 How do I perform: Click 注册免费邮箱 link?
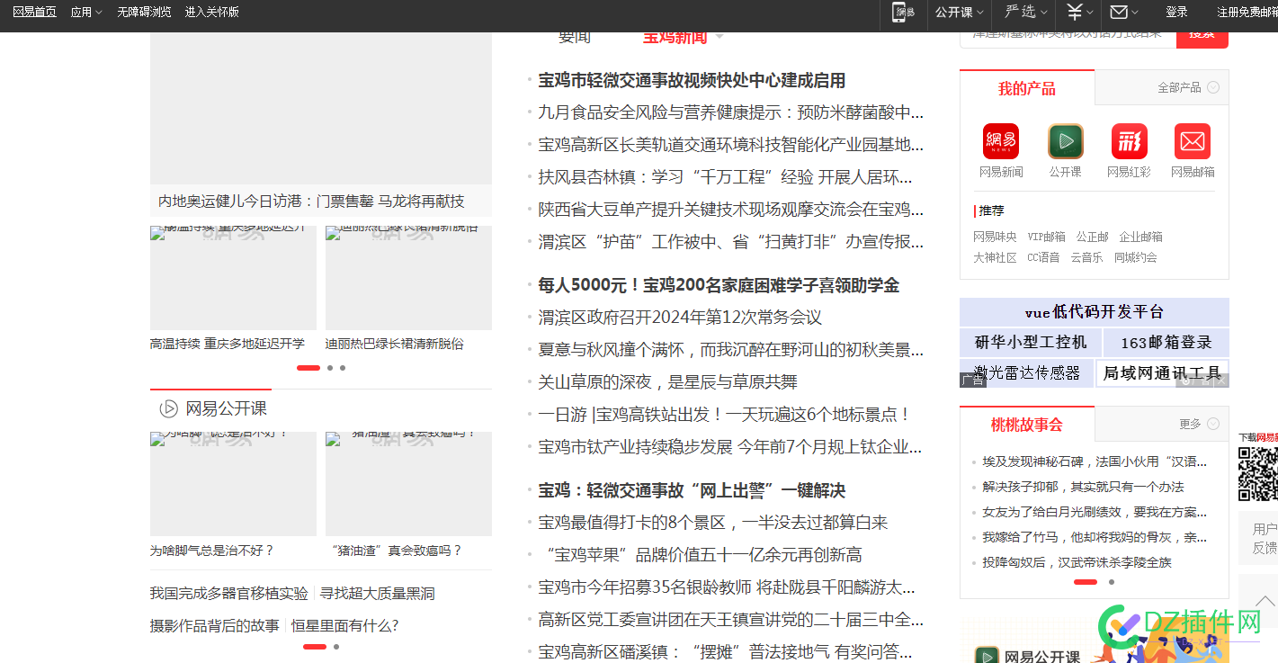(x=1247, y=12)
